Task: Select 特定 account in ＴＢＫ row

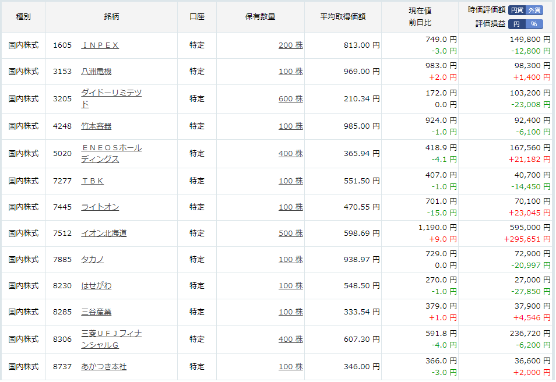Action: click(197, 181)
